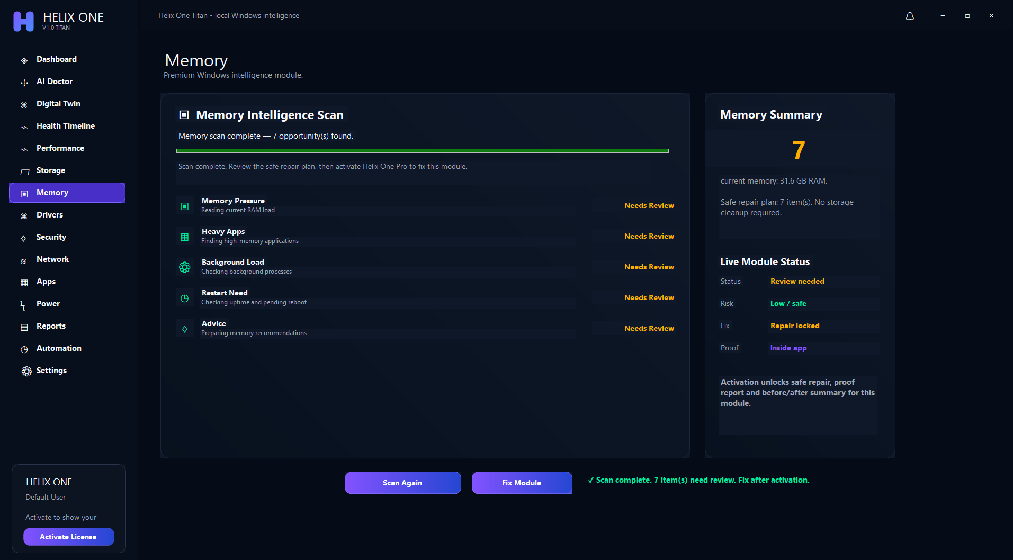Screen dimensions: 1013x560
Task: Click the Activate License button
Action: [x=68, y=537]
